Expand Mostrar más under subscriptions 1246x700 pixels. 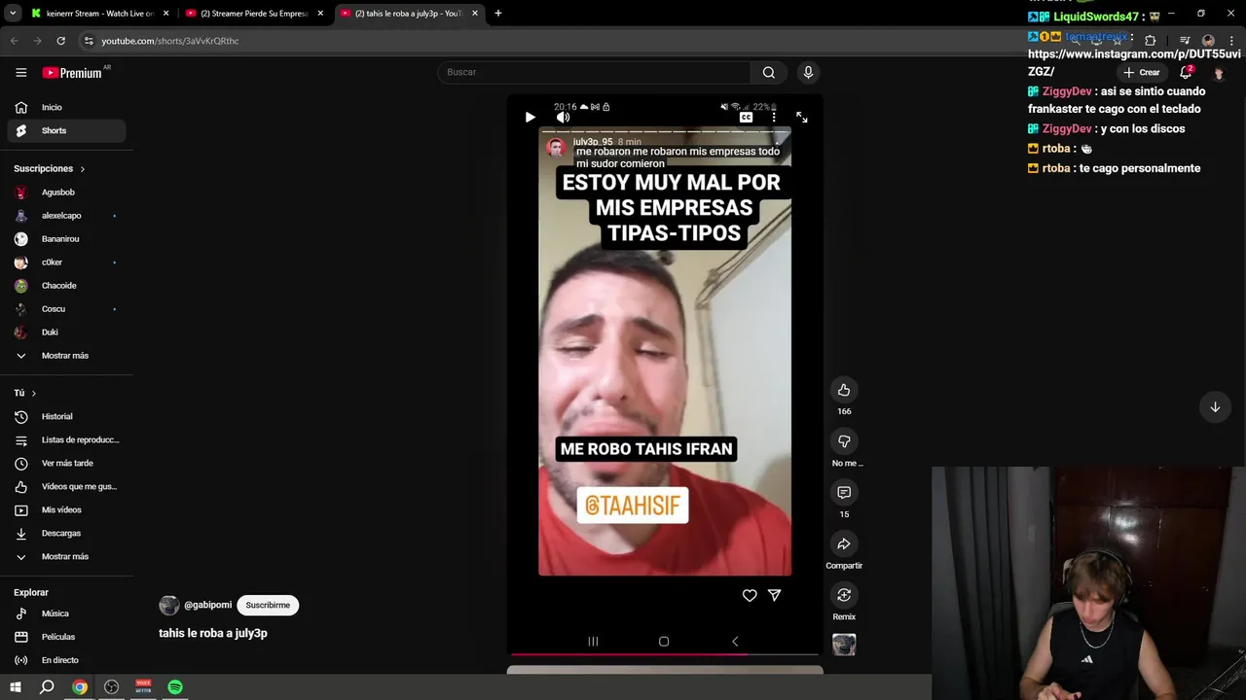[66, 356]
